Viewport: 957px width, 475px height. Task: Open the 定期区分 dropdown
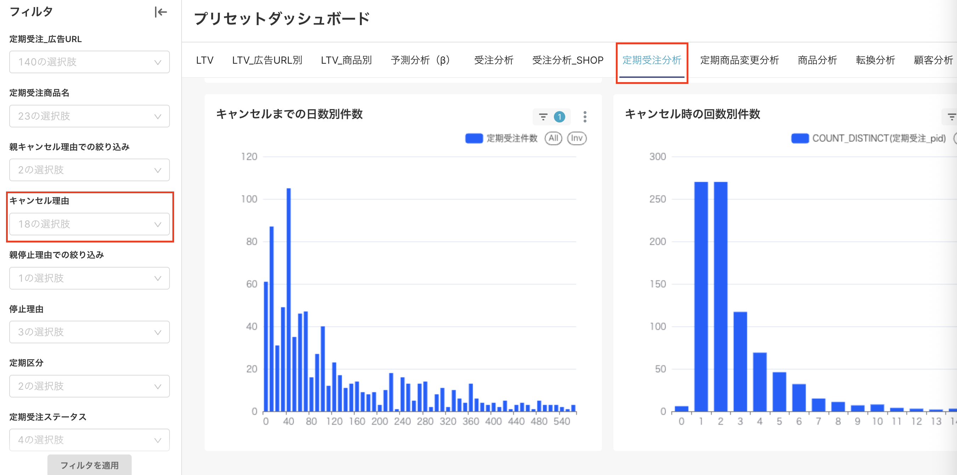point(90,386)
